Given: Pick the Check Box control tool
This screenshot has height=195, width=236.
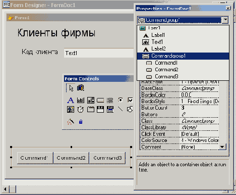Looking at the screenshot, I should (130, 100).
